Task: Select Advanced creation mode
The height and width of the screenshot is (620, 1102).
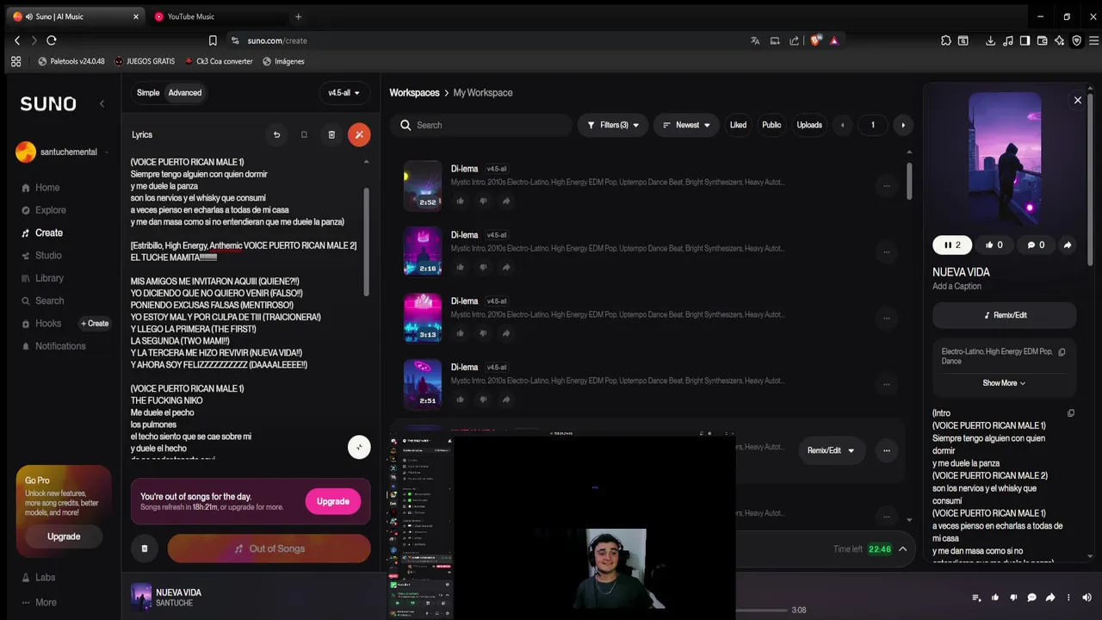Action: click(x=185, y=93)
